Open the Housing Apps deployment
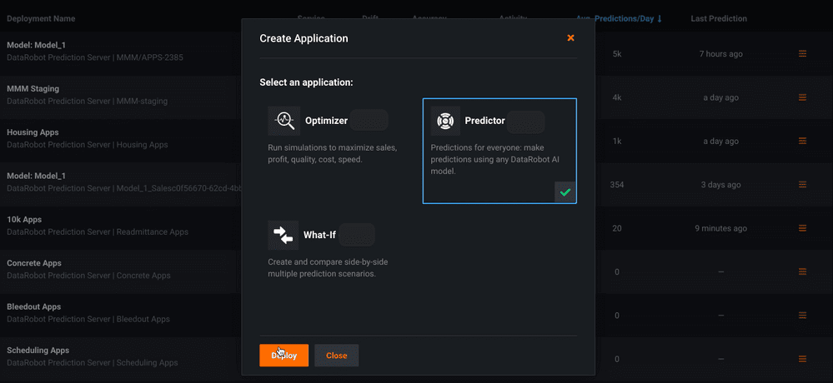Viewport: 833px width, 383px height. click(33, 132)
